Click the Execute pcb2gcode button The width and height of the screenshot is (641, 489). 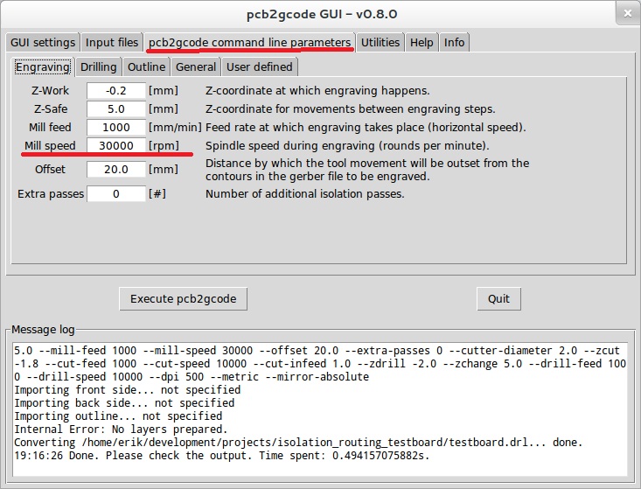pos(183,299)
